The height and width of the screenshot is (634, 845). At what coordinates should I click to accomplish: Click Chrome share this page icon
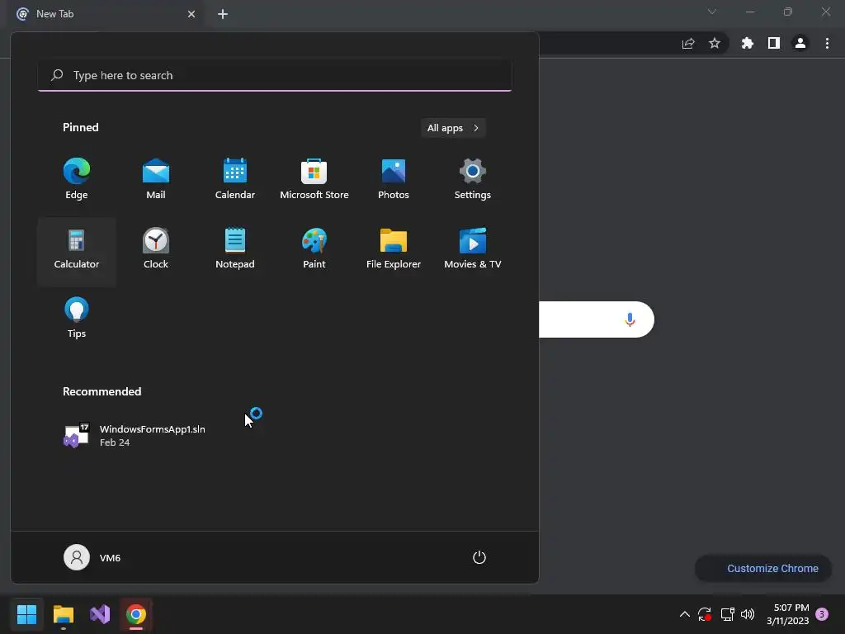(688, 43)
